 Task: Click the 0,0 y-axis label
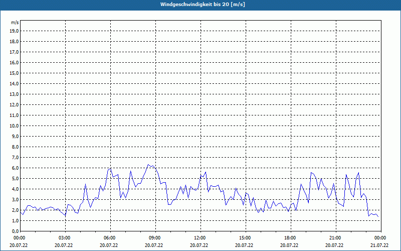click(15, 231)
